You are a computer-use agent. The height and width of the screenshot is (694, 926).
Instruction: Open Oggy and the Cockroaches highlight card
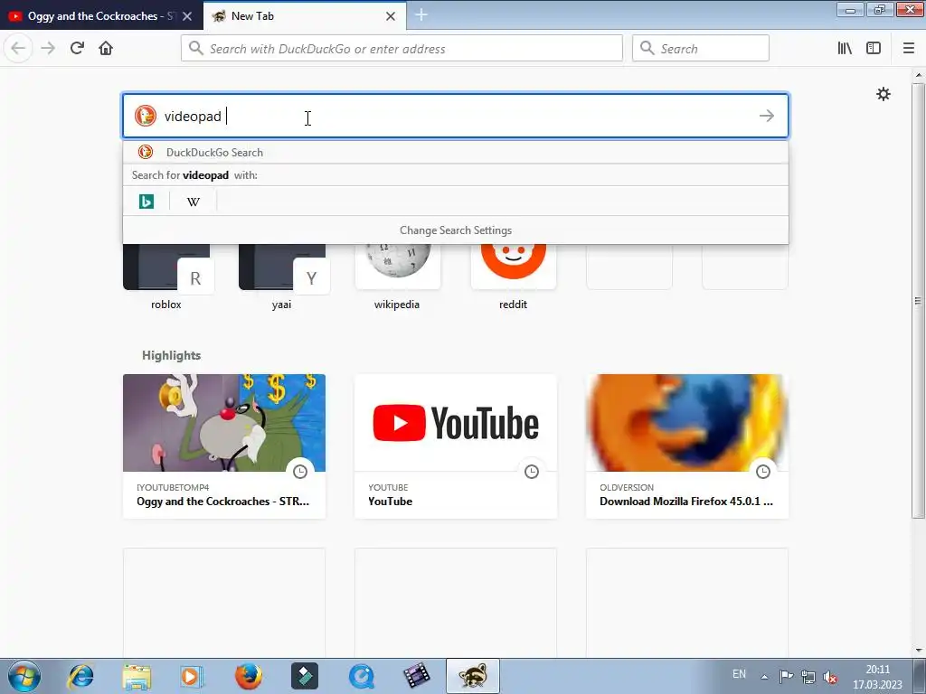click(x=224, y=446)
